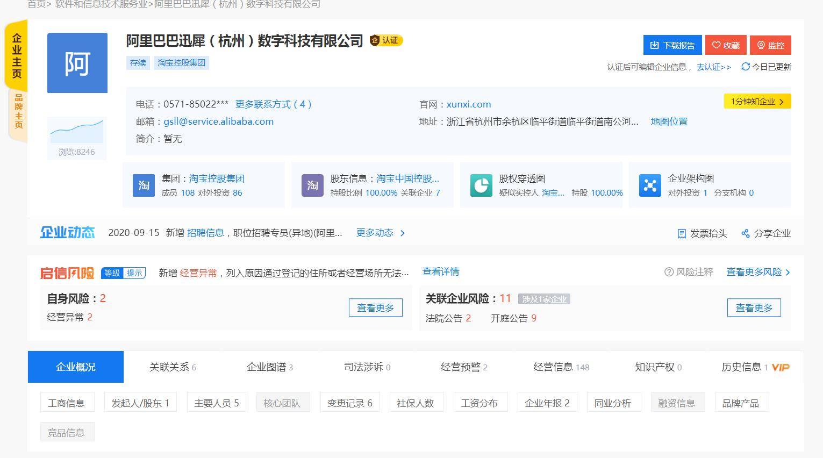Click the 工商信息 sub-tab
This screenshot has width=823, height=458.
67,403
